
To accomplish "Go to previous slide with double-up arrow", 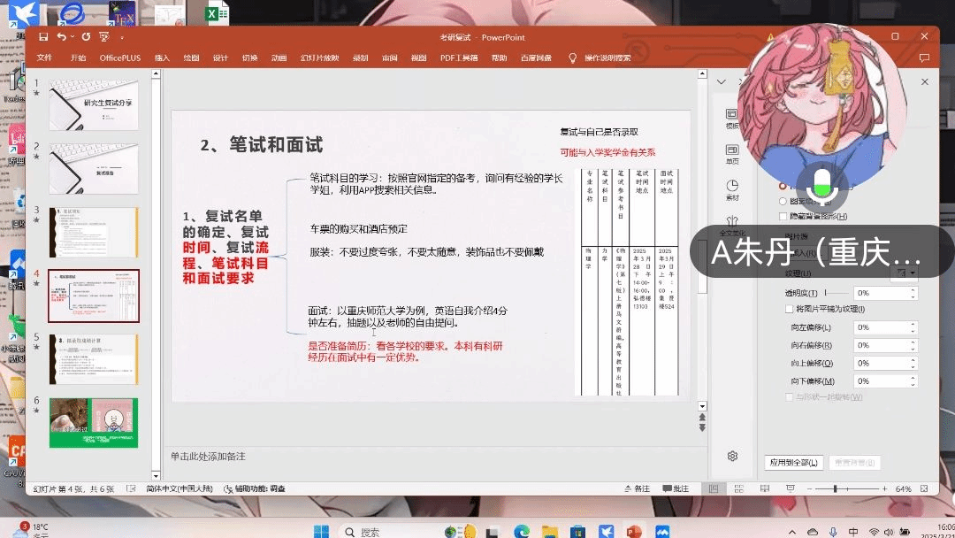I will 702,418.
